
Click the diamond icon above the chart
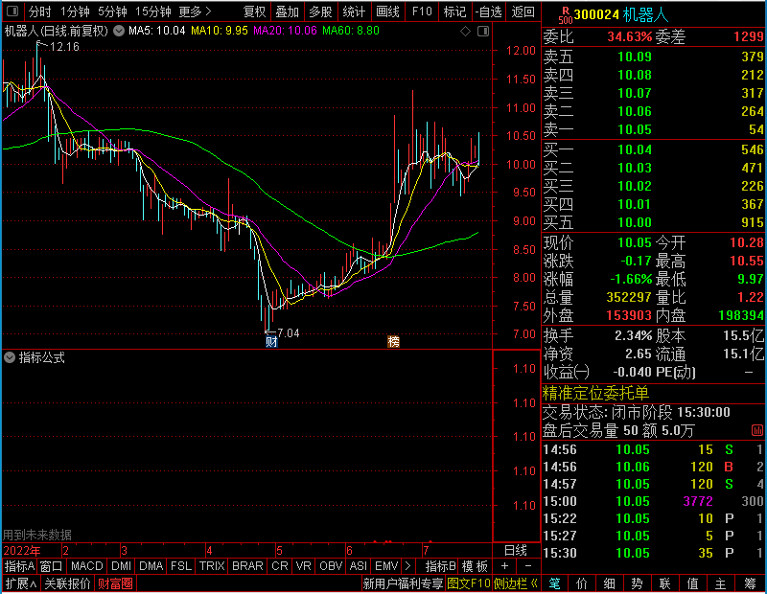pyautogui.click(x=466, y=32)
